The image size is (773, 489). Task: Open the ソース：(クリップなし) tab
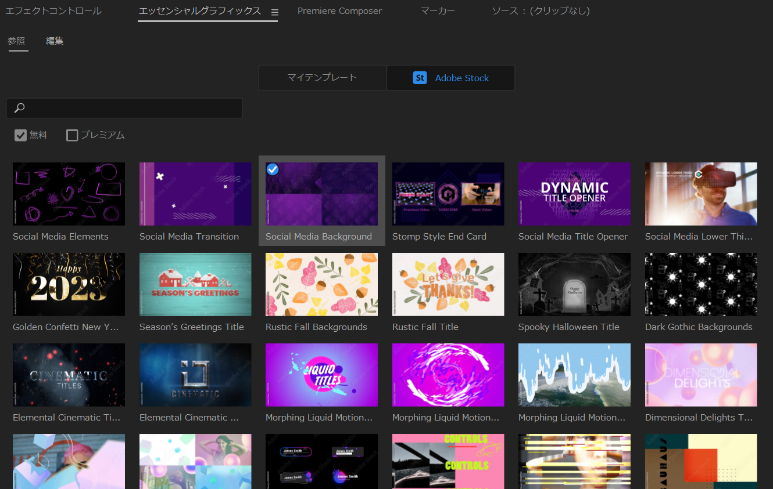click(541, 11)
